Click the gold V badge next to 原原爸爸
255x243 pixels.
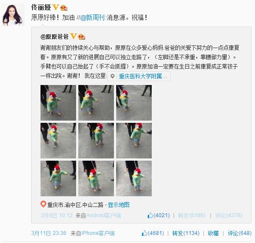73,36
